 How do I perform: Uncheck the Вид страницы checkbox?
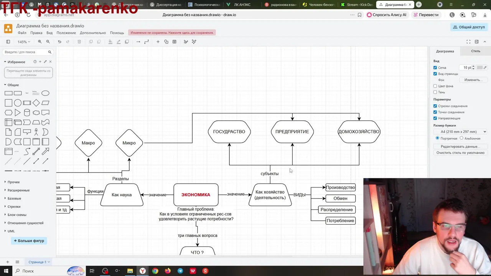435,74
